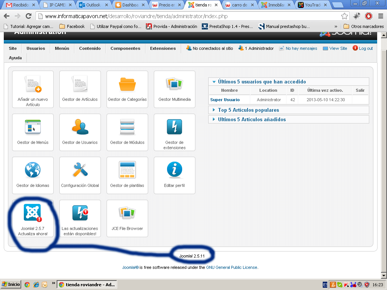Image resolution: width=387 pixels, height=290 pixels.
Task: Switch to the IP CAME browser tab
Action: [57, 5]
